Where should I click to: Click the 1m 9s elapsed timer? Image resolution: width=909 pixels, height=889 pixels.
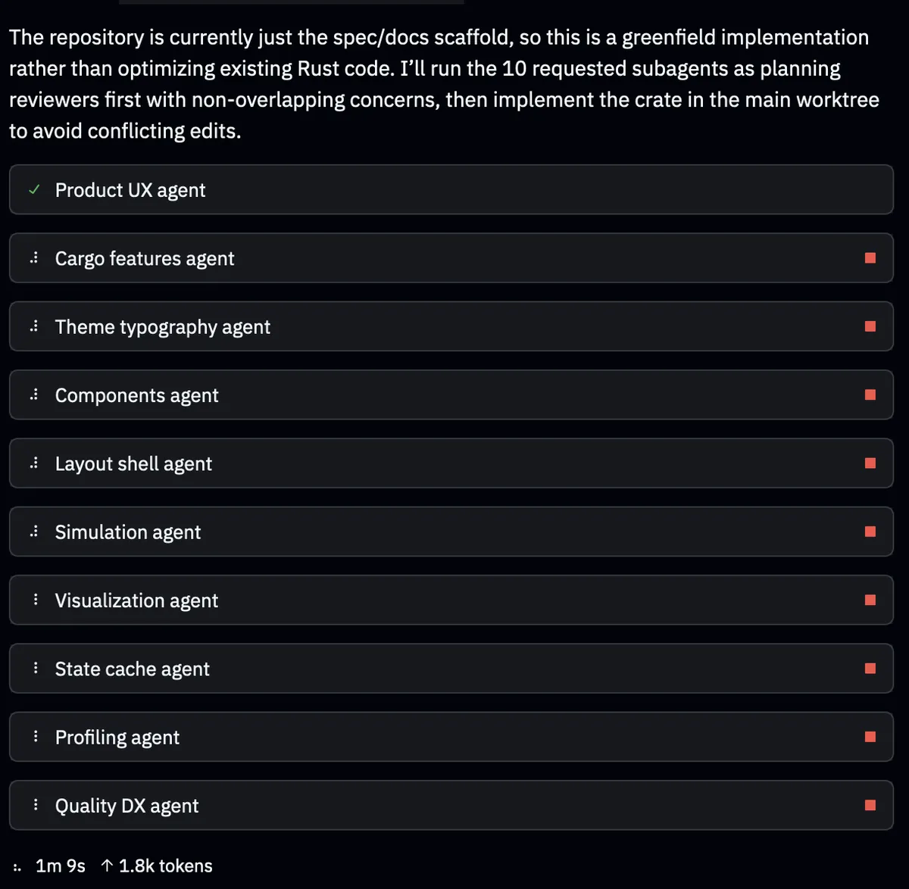pyautogui.click(x=61, y=866)
